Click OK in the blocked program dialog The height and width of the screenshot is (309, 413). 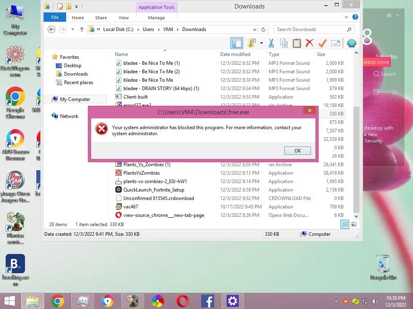297,150
